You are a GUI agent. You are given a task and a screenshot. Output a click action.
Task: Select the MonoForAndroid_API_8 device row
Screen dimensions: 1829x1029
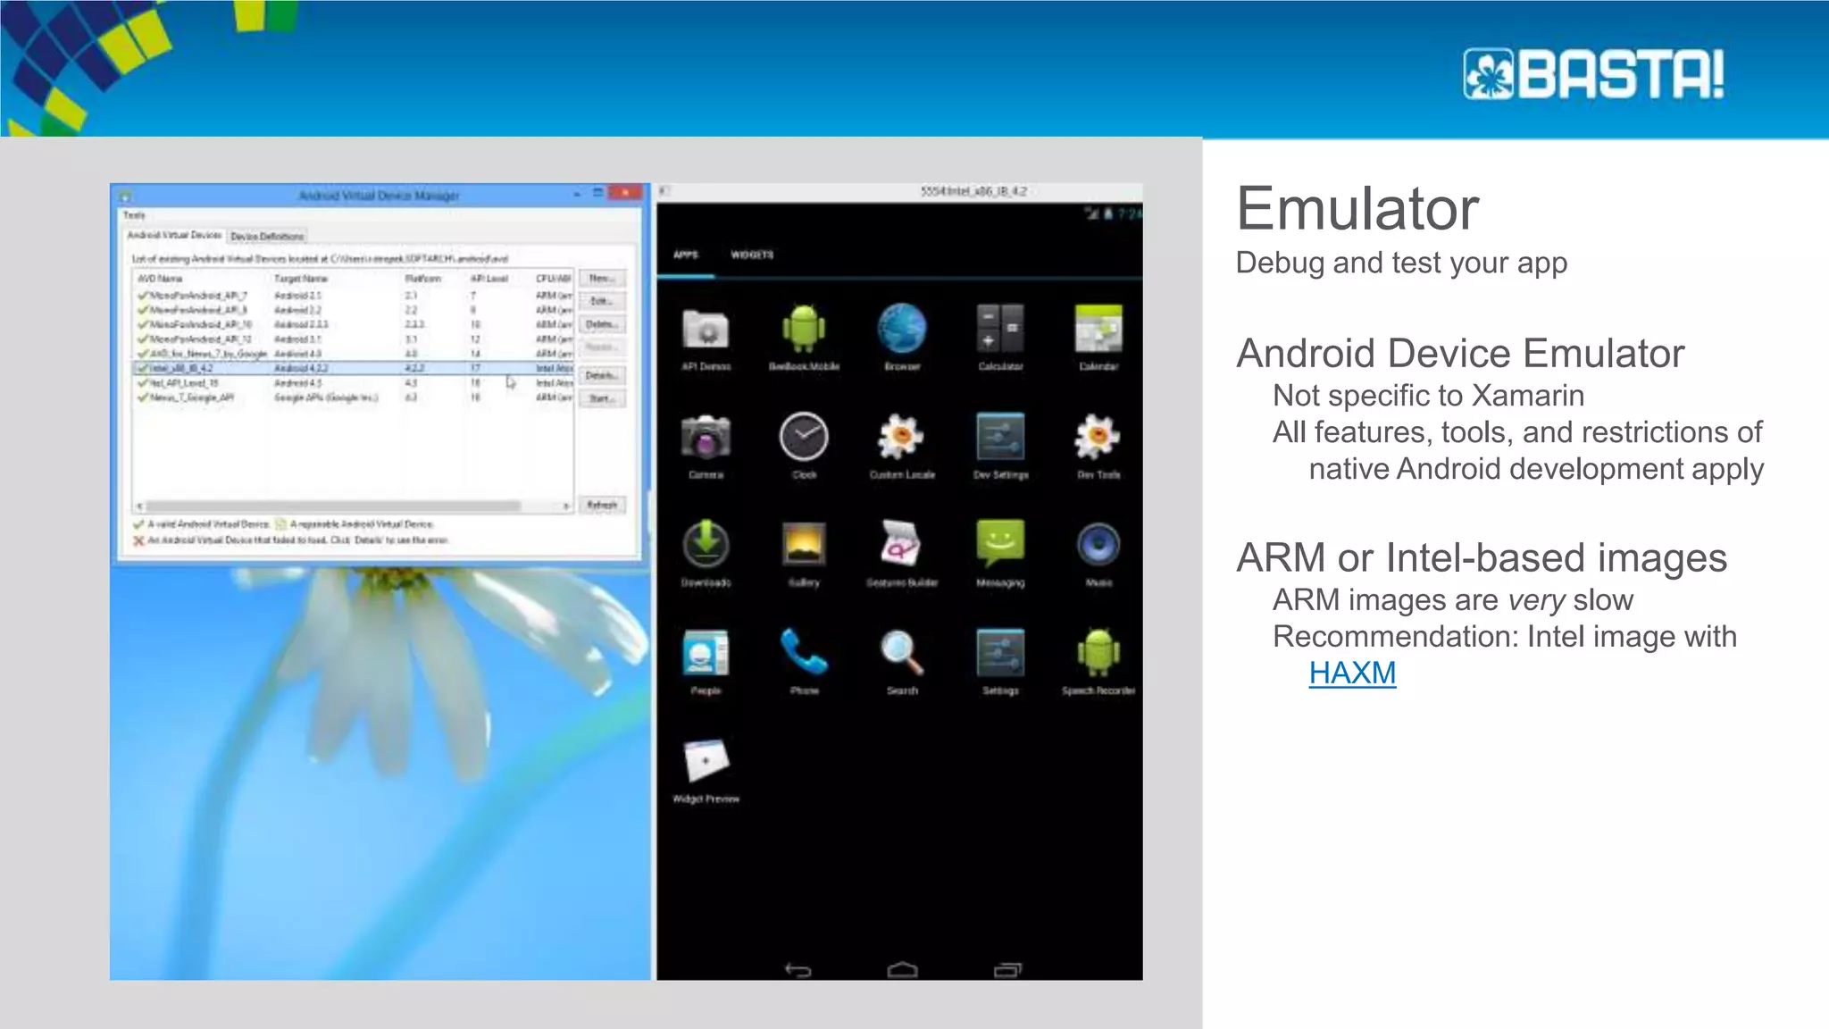coord(353,310)
